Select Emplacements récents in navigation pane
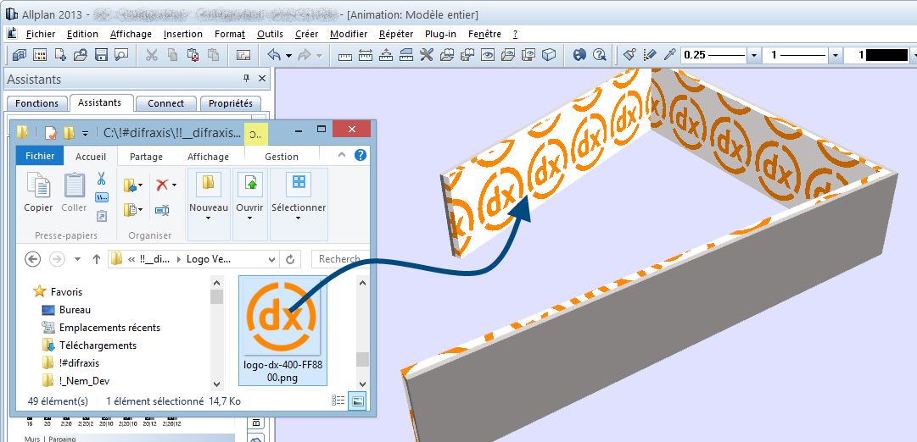 (x=109, y=328)
